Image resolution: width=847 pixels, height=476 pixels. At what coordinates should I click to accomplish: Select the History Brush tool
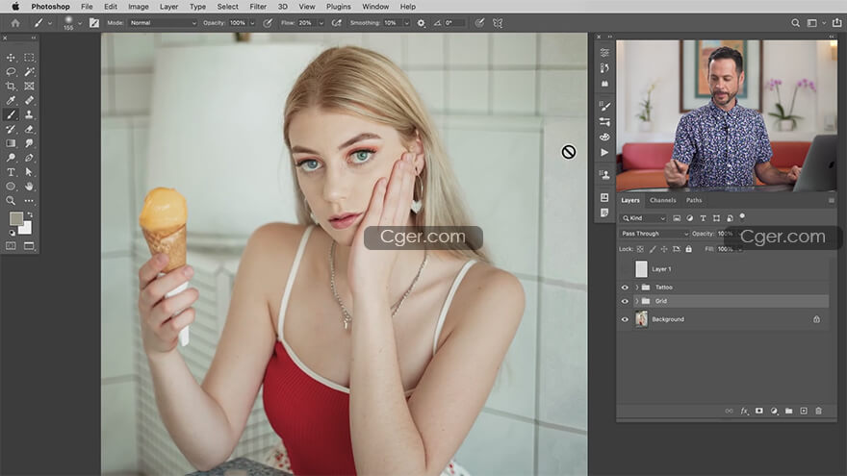point(11,129)
